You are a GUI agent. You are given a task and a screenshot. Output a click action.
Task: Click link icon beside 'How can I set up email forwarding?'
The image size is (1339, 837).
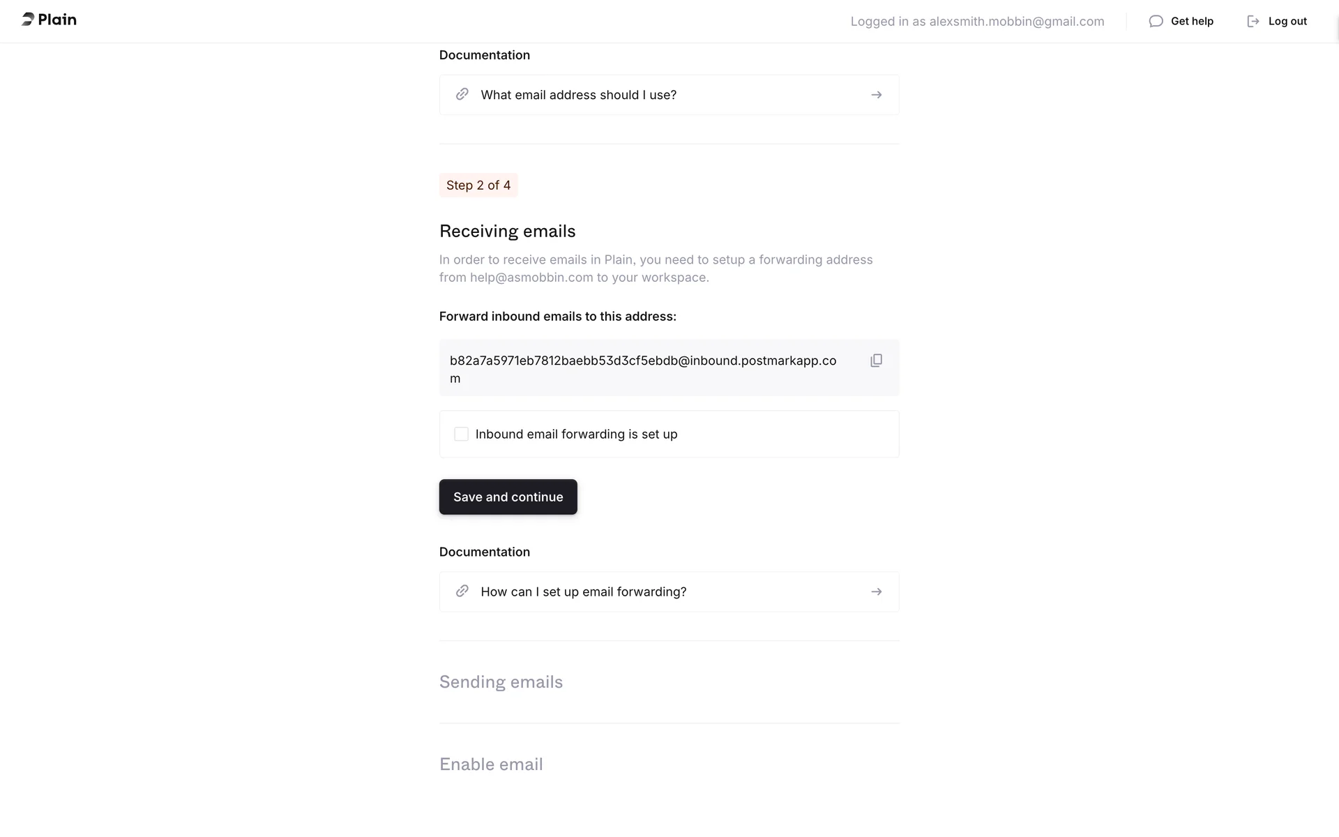462,591
